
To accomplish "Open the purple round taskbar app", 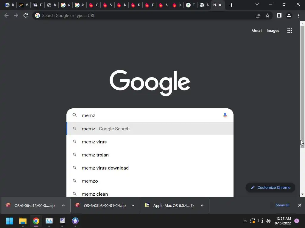I will pyautogui.click(x=75, y=221).
